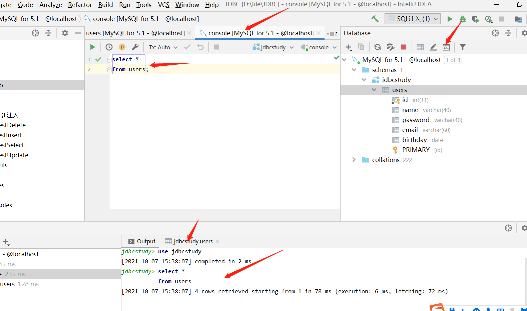Open the Tools menu
Image resolution: width=527 pixels, height=311 pixels.
pyautogui.click(x=144, y=5)
